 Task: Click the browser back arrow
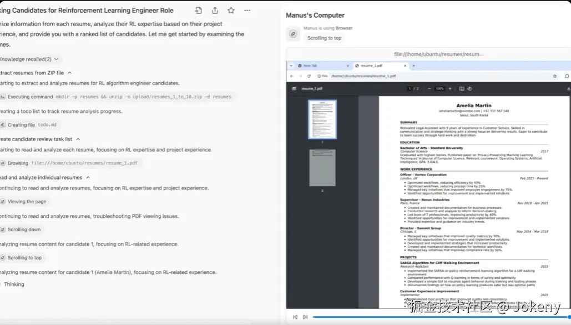pos(292,76)
